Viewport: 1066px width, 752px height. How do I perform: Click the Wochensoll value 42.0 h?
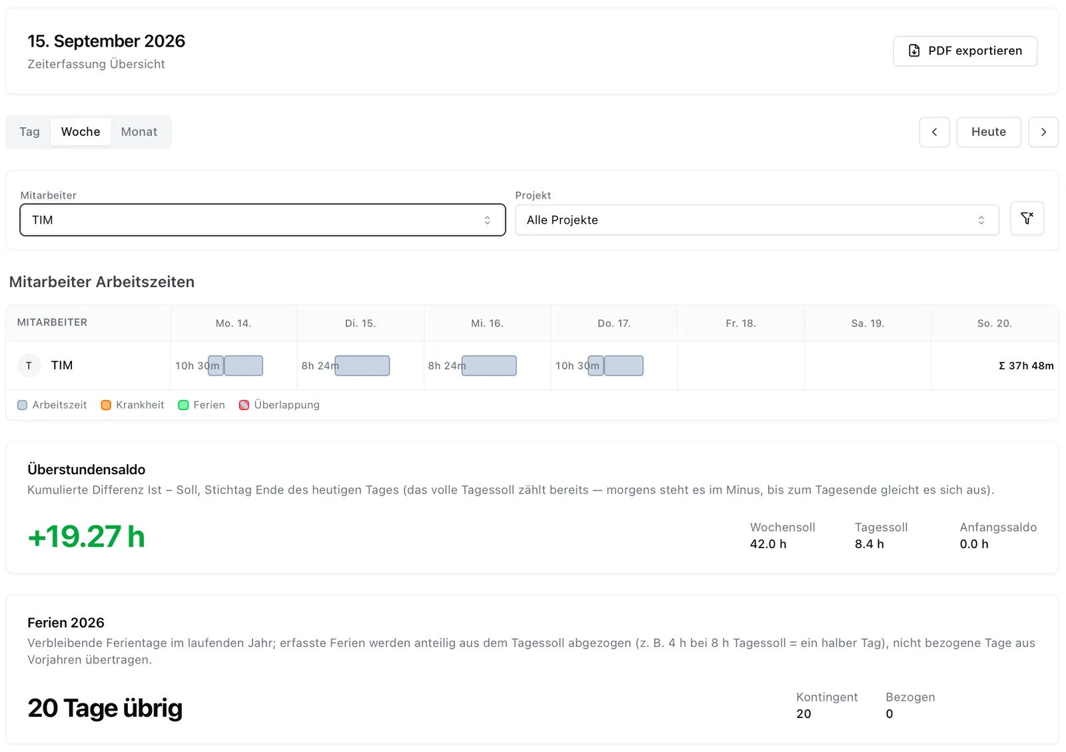click(768, 544)
